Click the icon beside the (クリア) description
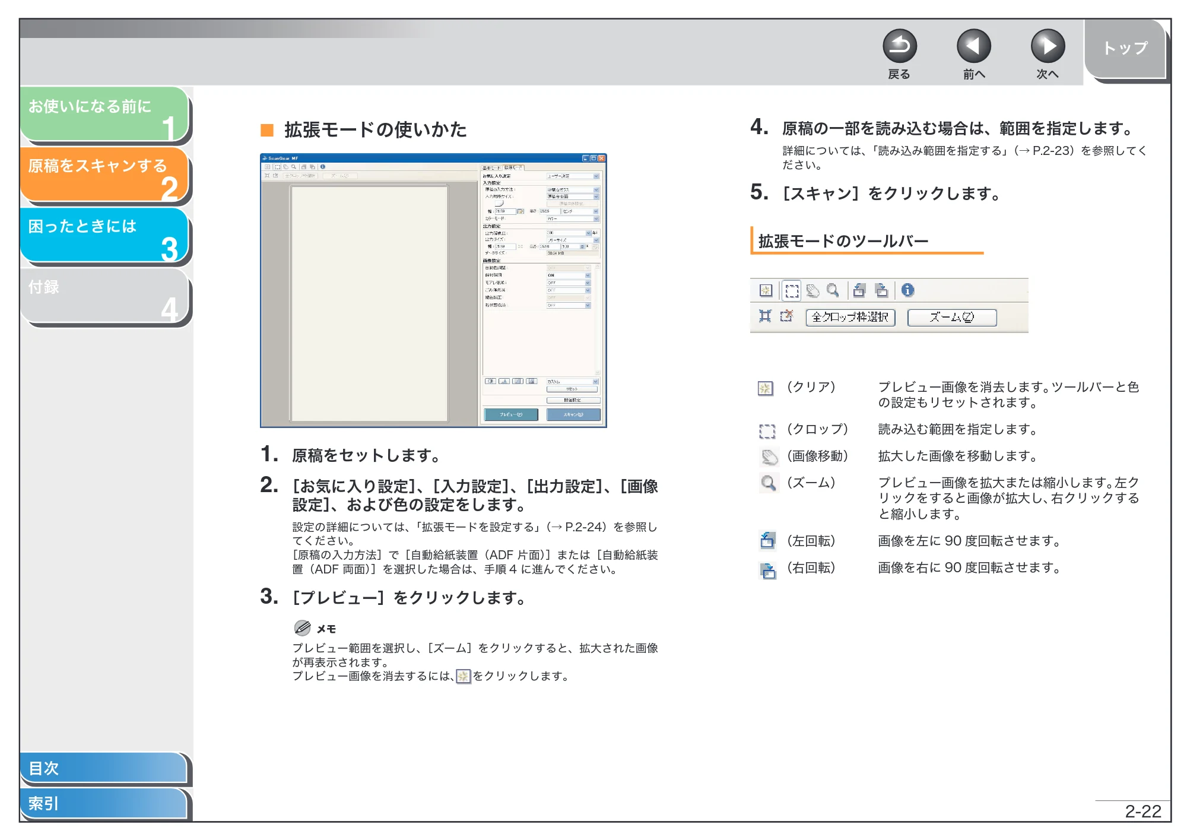The image size is (1187, 840). (766, 388)
